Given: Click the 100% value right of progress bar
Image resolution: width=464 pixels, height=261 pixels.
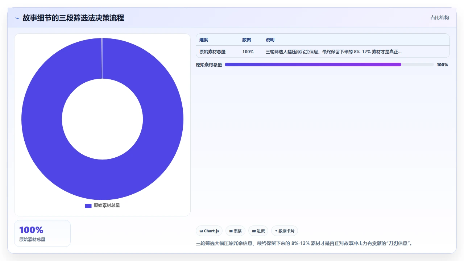Looking at the screenshot, I should 442,65.
